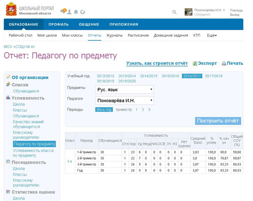Open Школа under Посещаемость
Screen dimensions: 253x201
coord(19,169)
